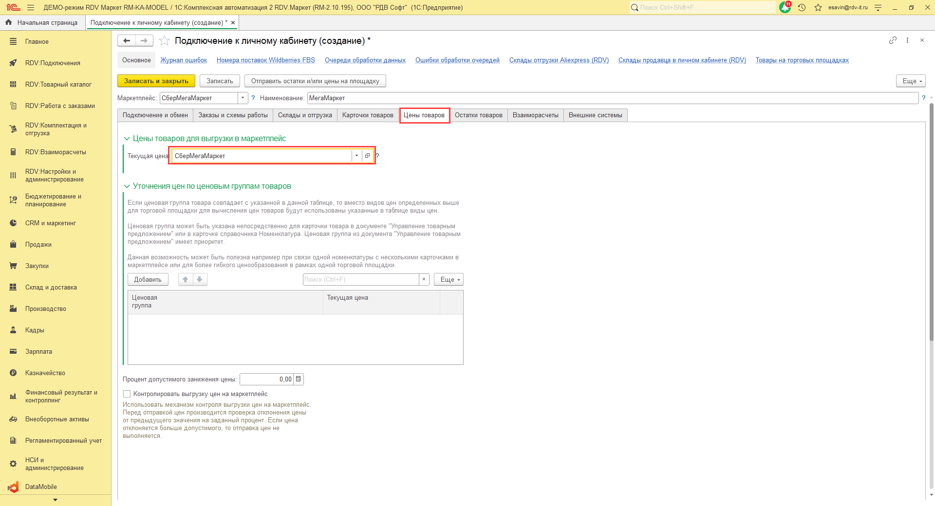Expand Маркетплейс dropdown list
Viewport: 935px width, 506px height.
pyautogui.click(x=243, y=98)
